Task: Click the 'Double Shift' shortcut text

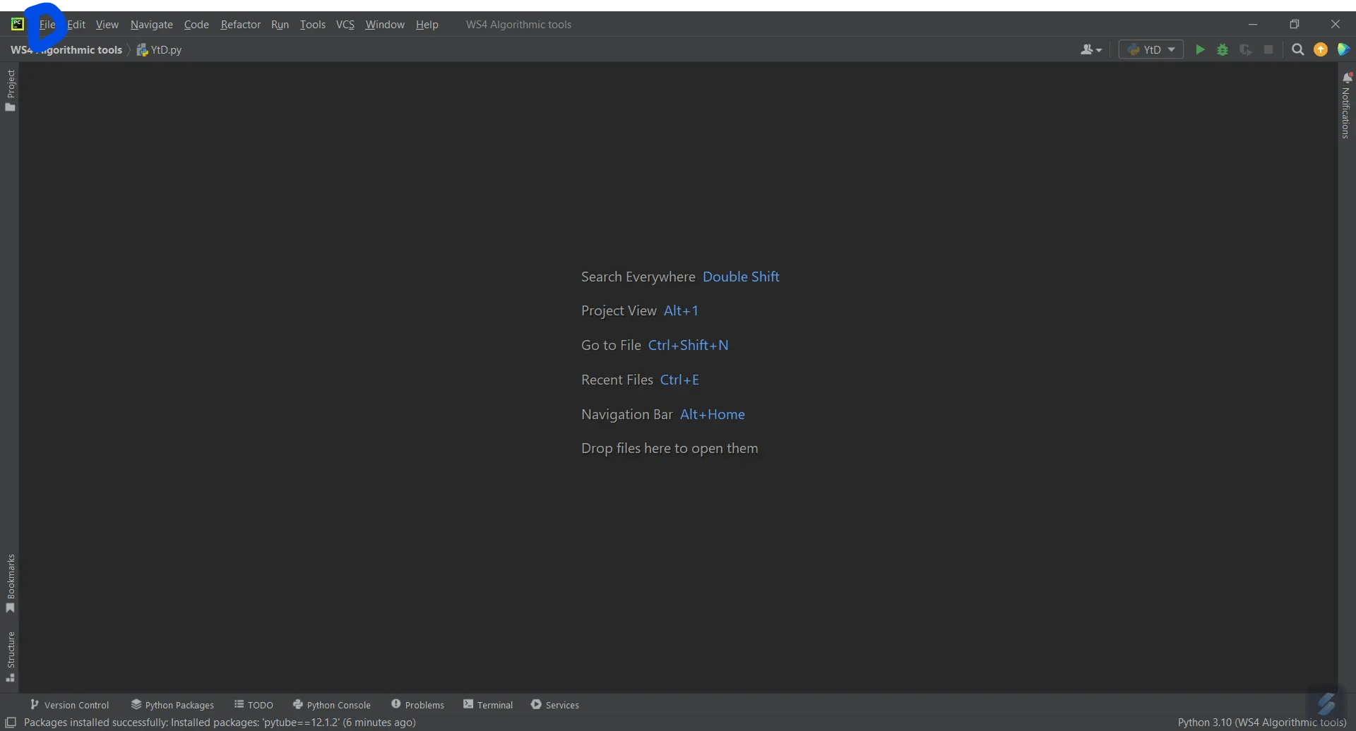Action: pos(741,277)
